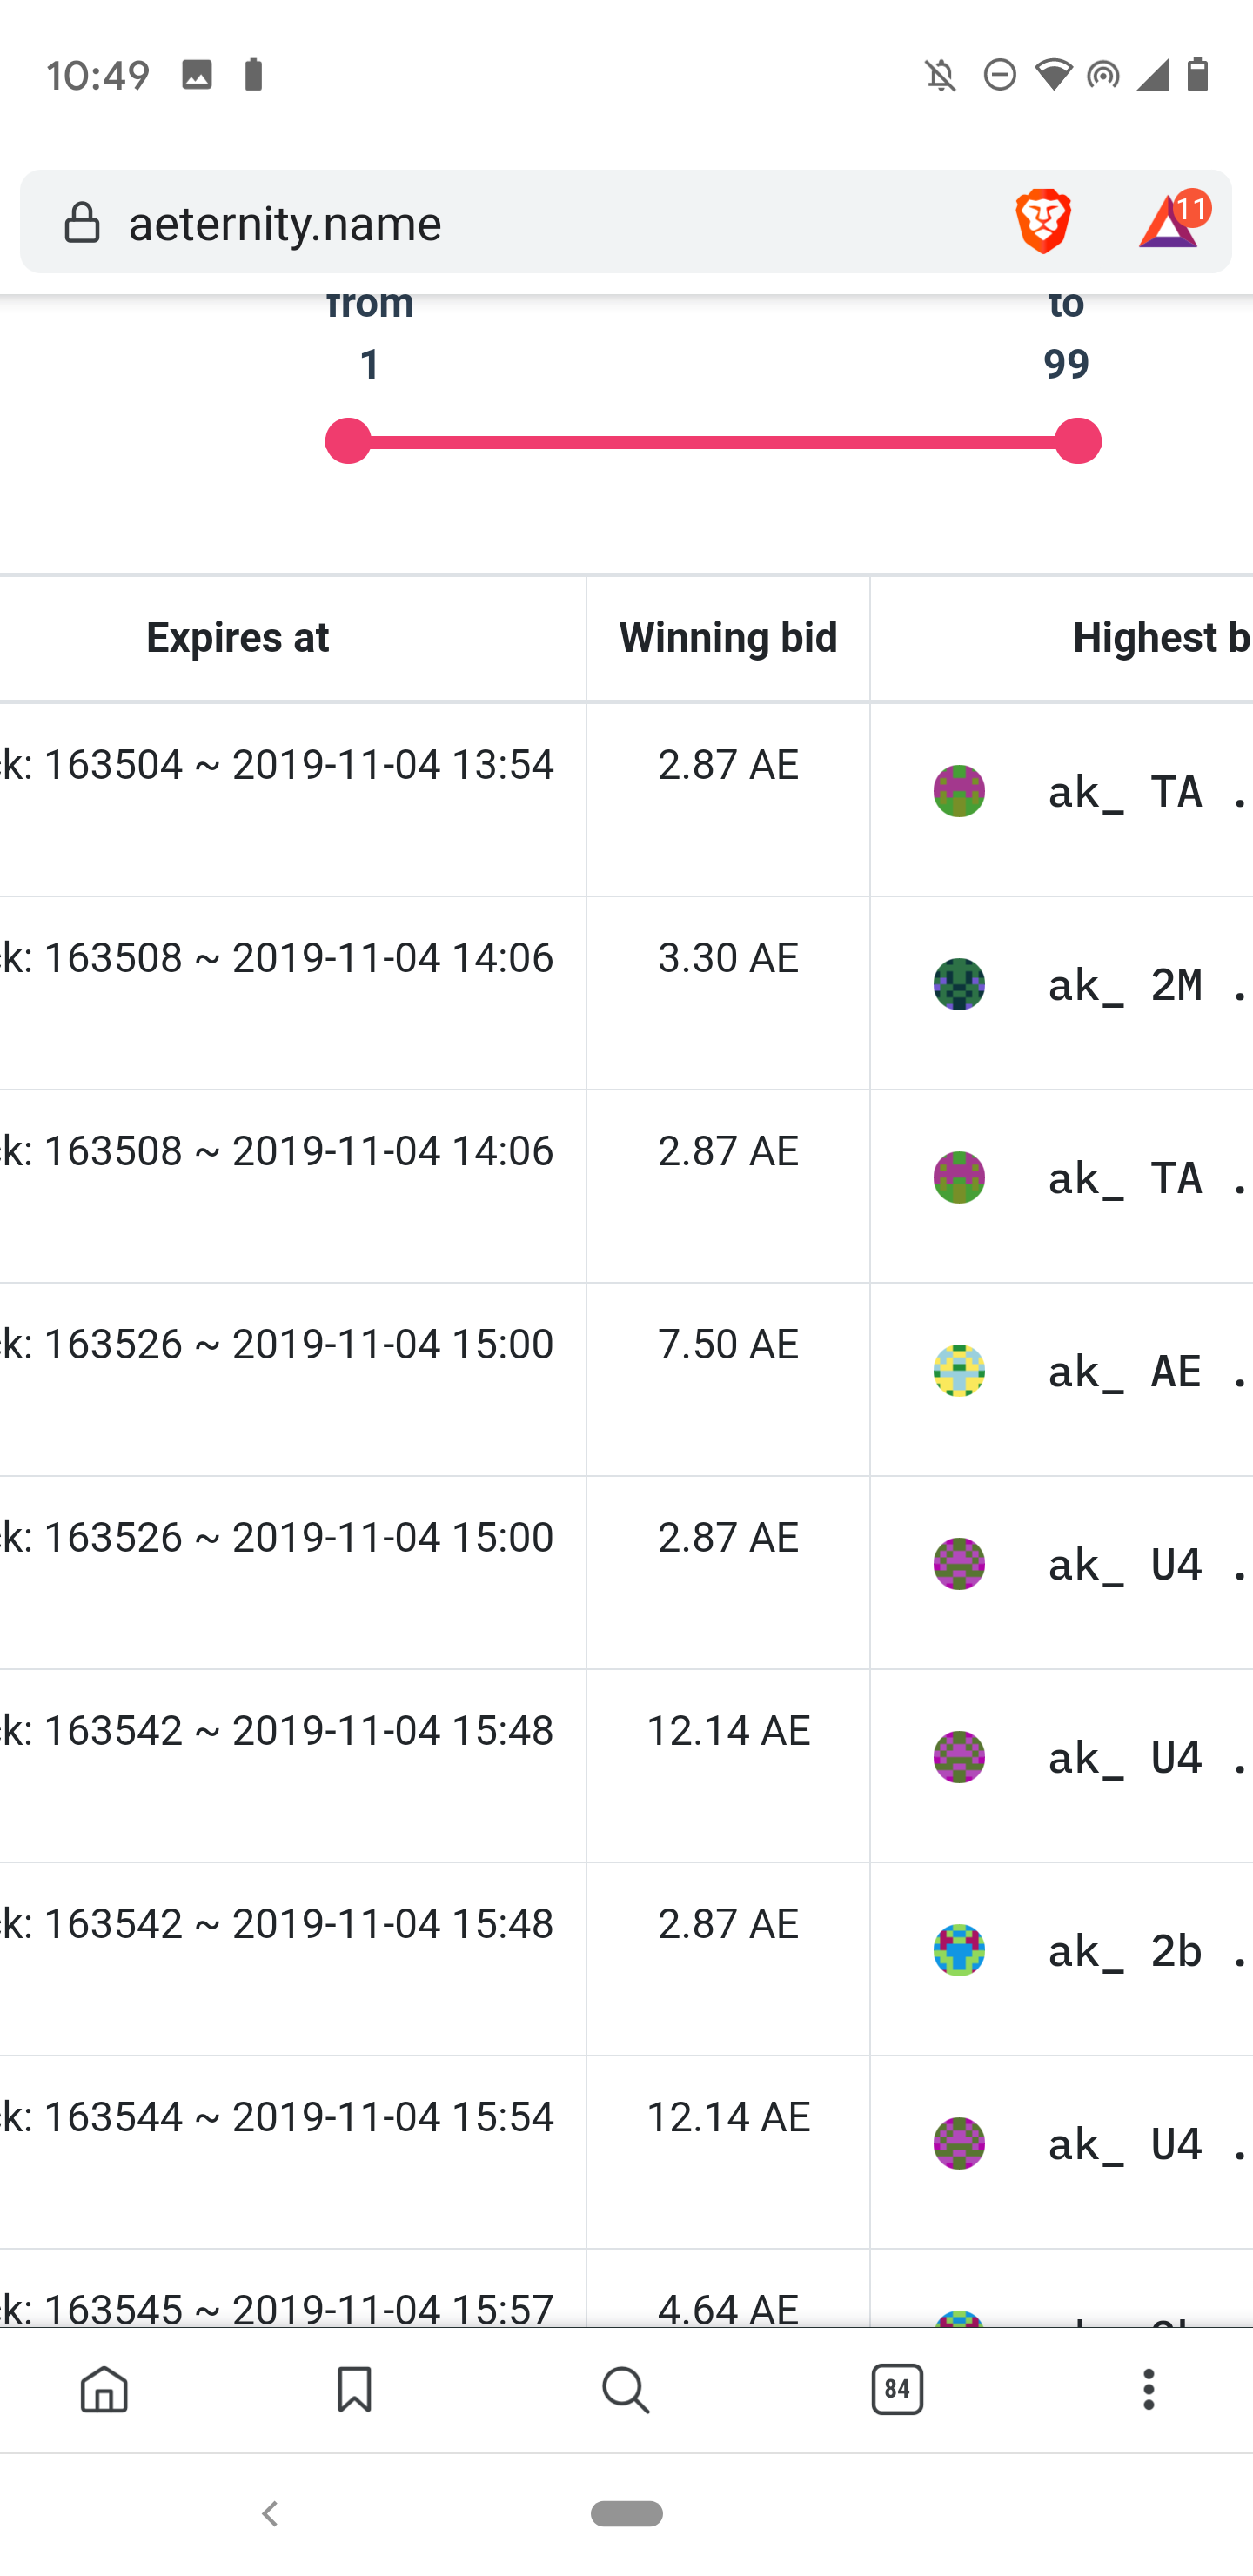
Task: Sort by the Expires at column header
Action: pyautogui.click(x=238, y=637)
